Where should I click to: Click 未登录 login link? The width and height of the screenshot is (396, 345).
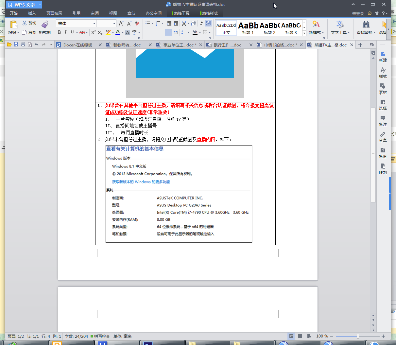click(x=358, y=13)
